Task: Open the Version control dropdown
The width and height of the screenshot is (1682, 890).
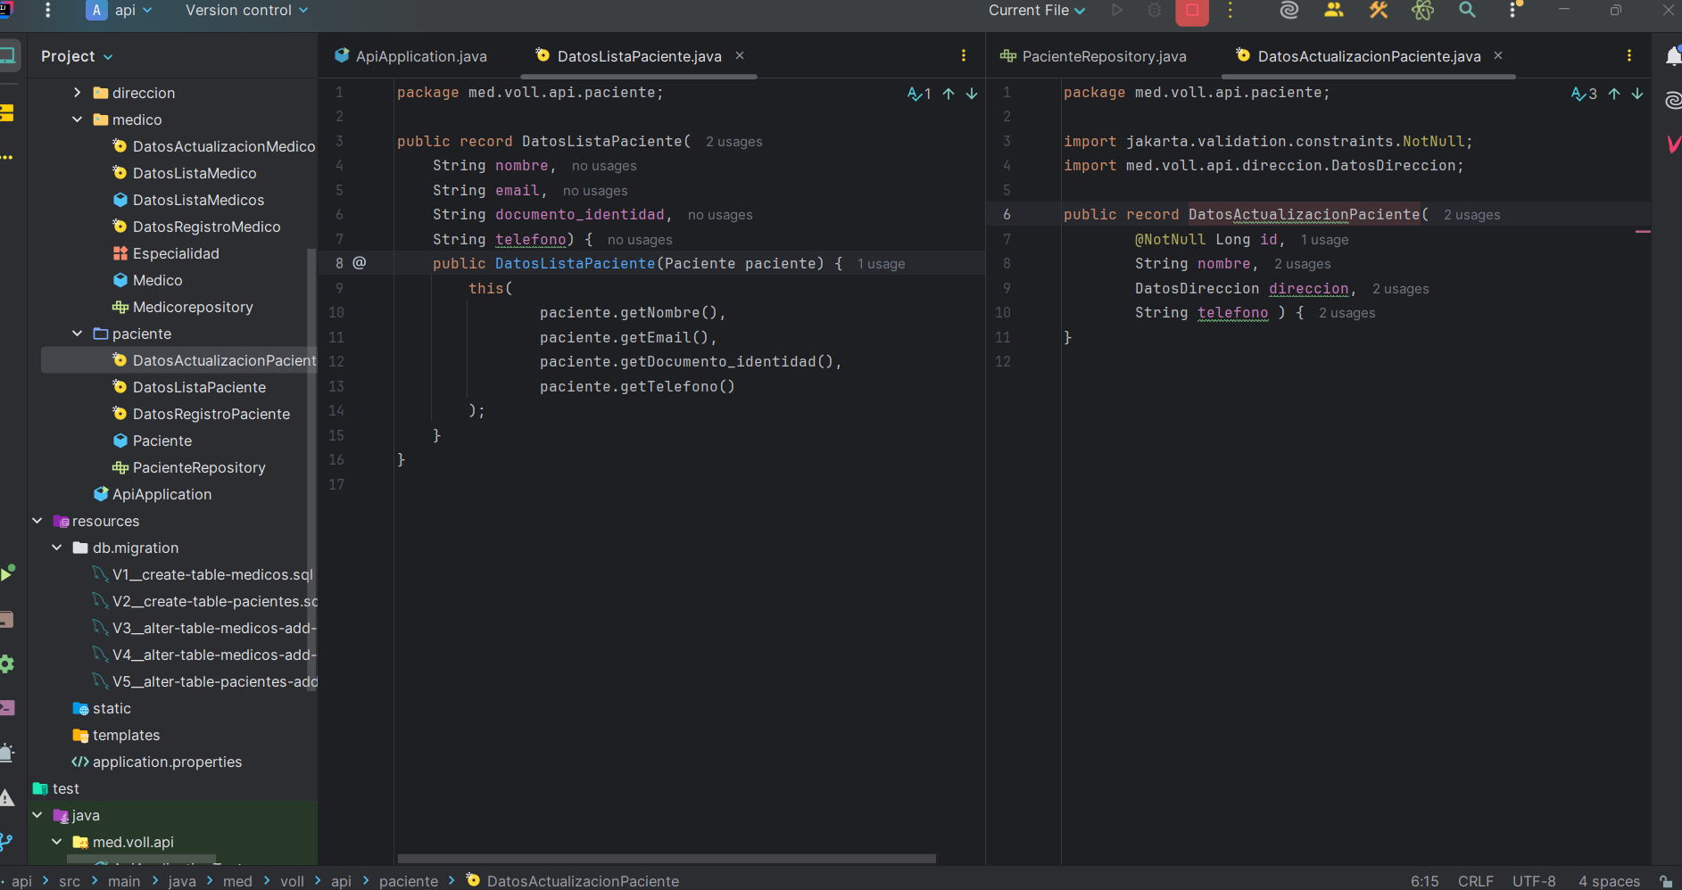Action: coord(246,10)
